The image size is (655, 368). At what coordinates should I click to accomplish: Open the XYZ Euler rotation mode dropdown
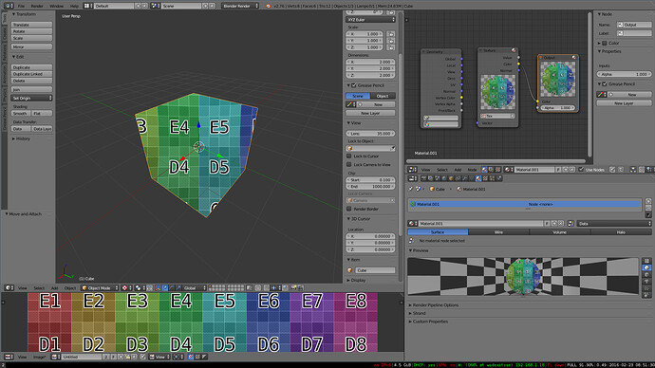(x=370, y=20)
